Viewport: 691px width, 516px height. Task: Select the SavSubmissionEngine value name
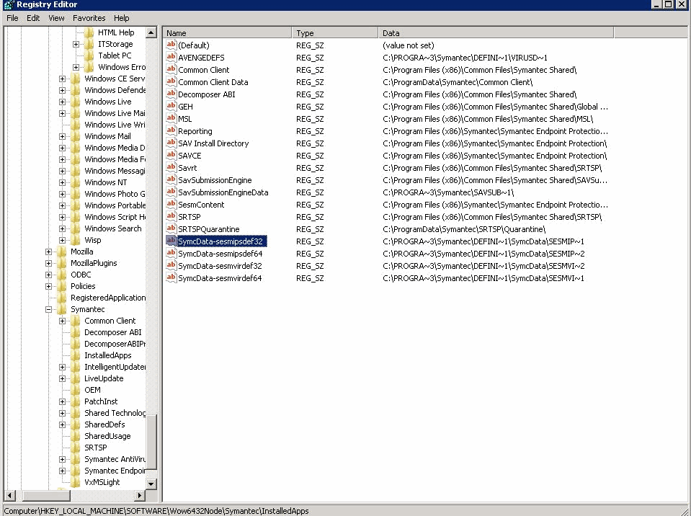[215, 179]
